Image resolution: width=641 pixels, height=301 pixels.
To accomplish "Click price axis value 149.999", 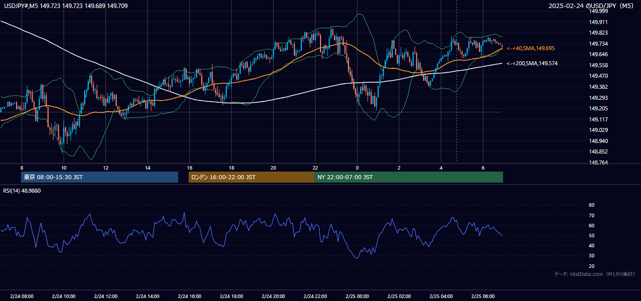I will click(x=598, y=11).
